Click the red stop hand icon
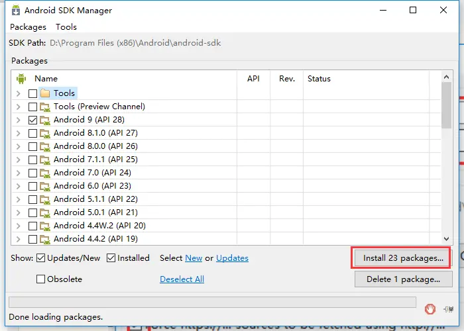 [x=430, y=309]
